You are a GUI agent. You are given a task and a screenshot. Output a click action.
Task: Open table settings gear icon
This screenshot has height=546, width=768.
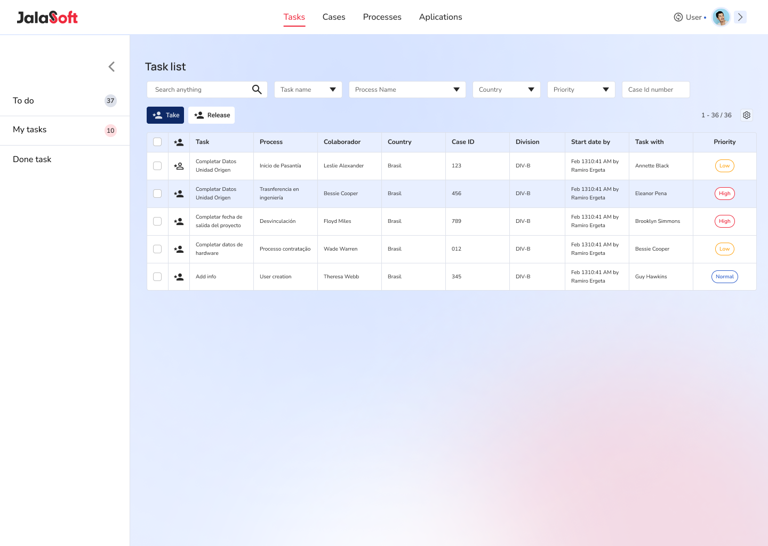[x=747, y=115]
